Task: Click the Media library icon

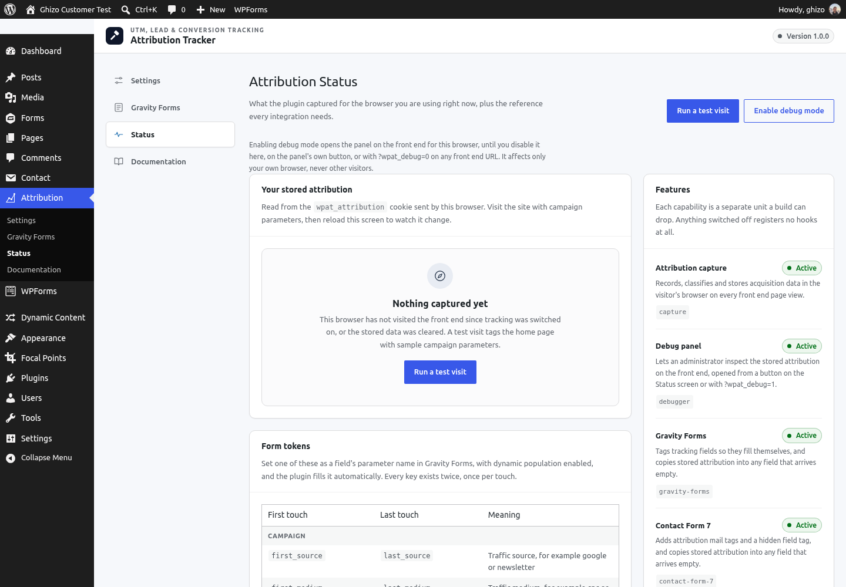Action: coord(11,97)
